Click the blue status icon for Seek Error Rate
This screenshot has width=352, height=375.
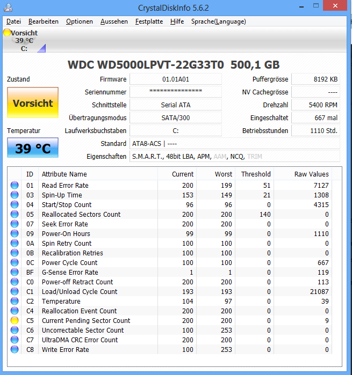pos(15,224)
